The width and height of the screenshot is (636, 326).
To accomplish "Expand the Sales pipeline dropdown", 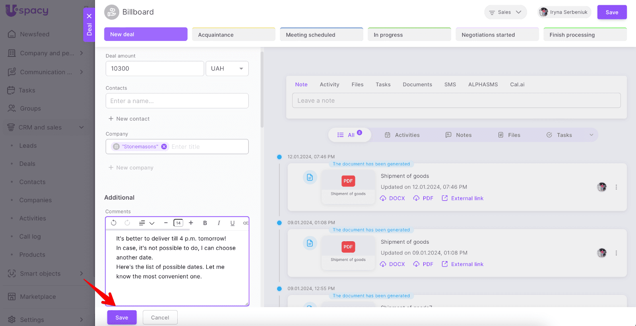I will (505, 12).
